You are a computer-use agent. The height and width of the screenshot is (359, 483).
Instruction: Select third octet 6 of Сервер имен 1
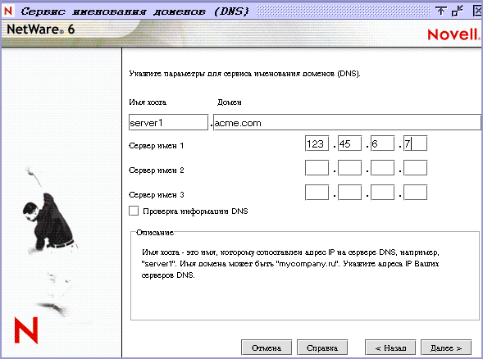[382, 143]
